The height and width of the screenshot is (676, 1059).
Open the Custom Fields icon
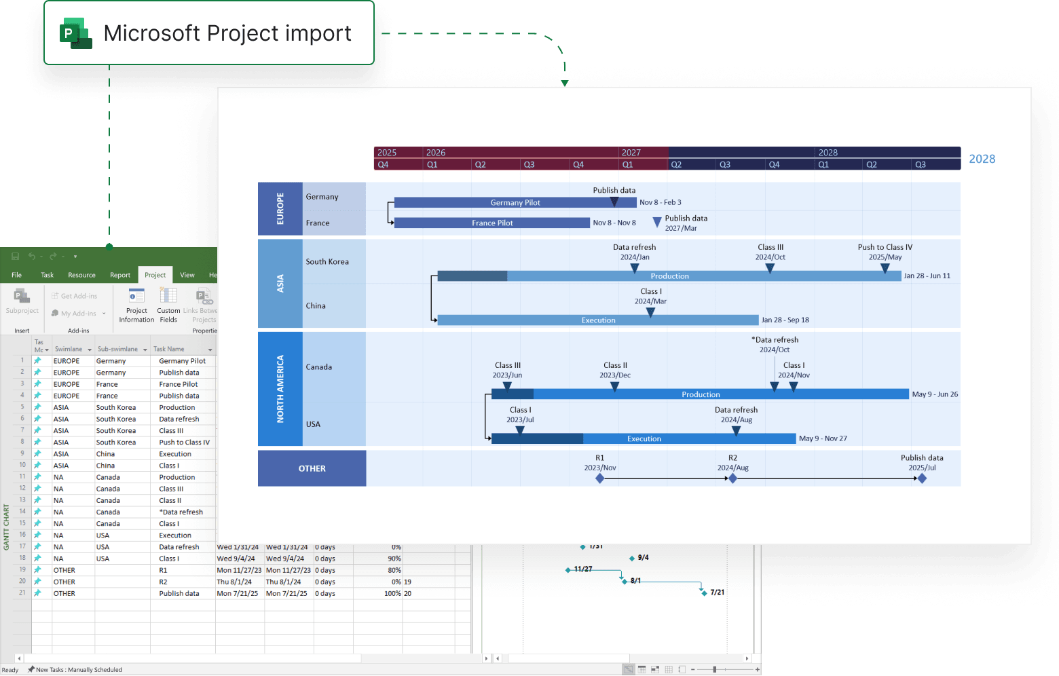click(168, 296)
